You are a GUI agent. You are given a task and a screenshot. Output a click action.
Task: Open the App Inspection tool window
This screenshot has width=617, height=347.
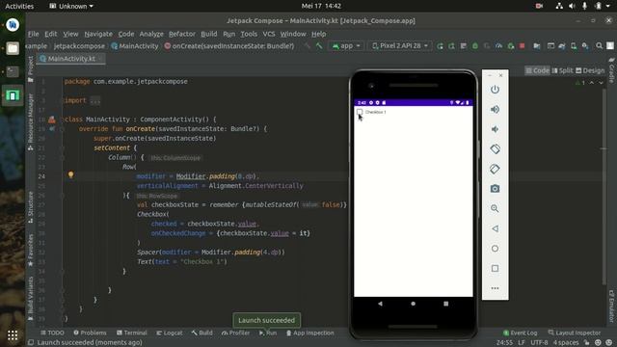pos(310,333)
